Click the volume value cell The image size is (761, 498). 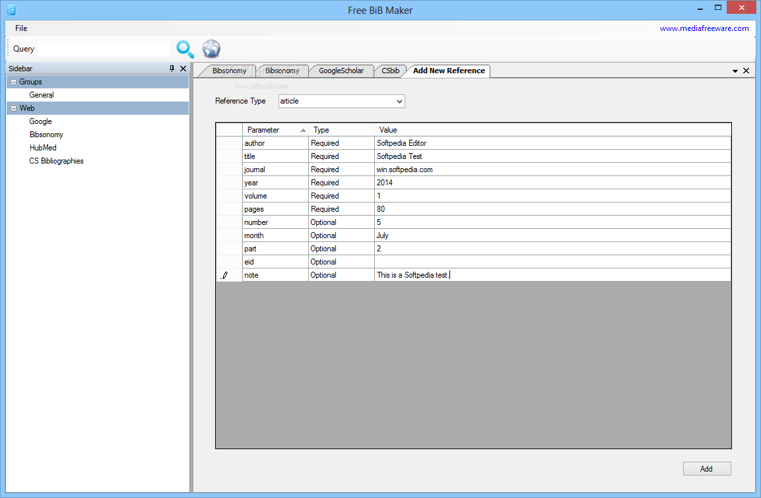[x=553, y=196]
